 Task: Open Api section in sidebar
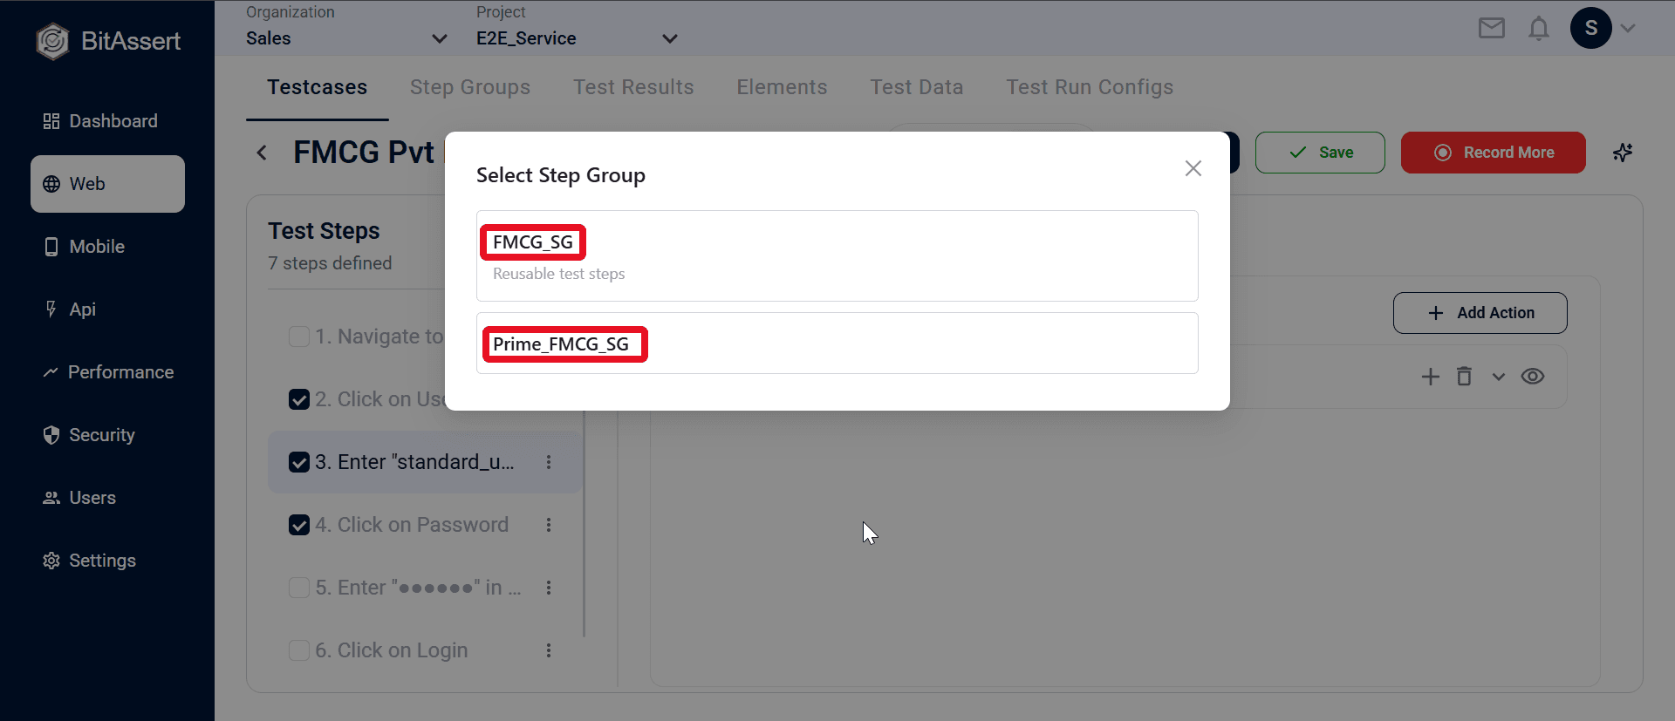tap(107, 309)
